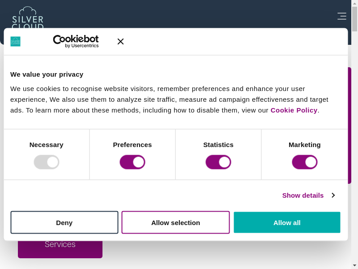Click scrollbar down arrow
The height and width of the screenshot is (269, 358).
(354, 265)
